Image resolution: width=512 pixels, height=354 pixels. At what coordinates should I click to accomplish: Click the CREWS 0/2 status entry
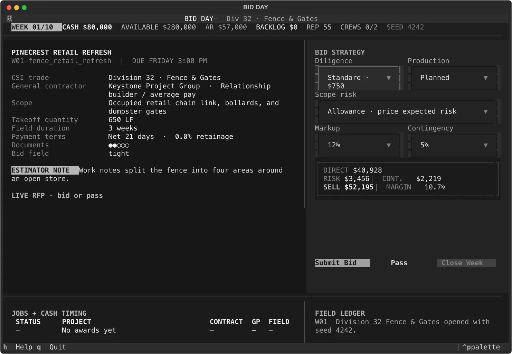point(359,27)
